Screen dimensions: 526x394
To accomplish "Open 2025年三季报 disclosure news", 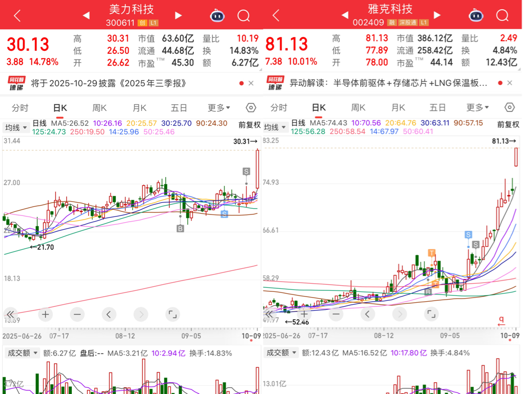I will tap(108, 83).
